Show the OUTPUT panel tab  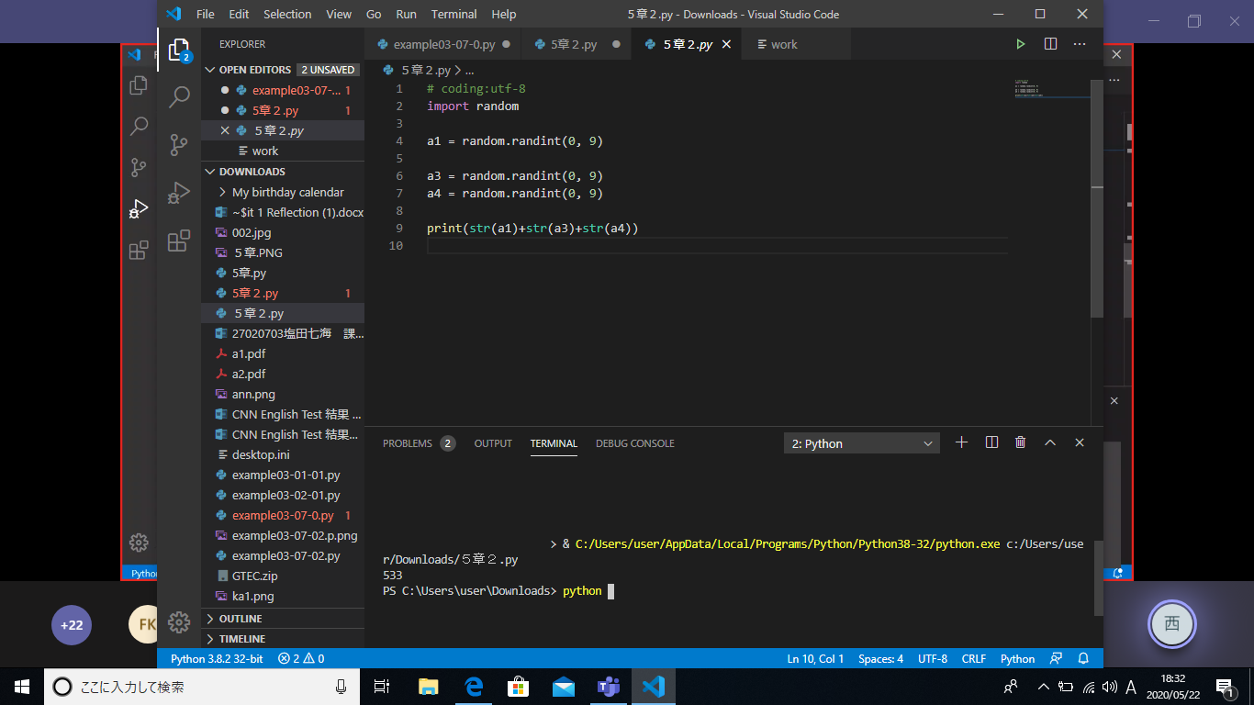(493, 443)
